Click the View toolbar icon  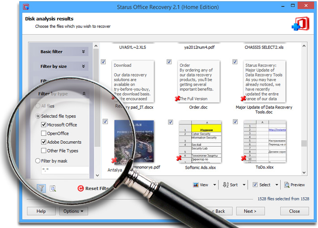196,185
